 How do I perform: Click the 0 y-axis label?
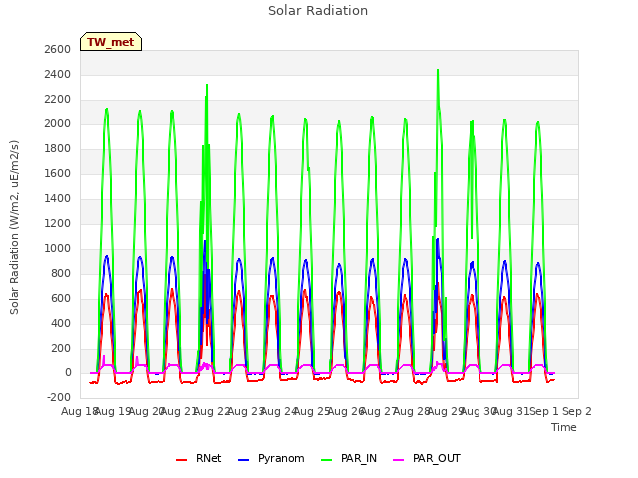tap(68, 372)
